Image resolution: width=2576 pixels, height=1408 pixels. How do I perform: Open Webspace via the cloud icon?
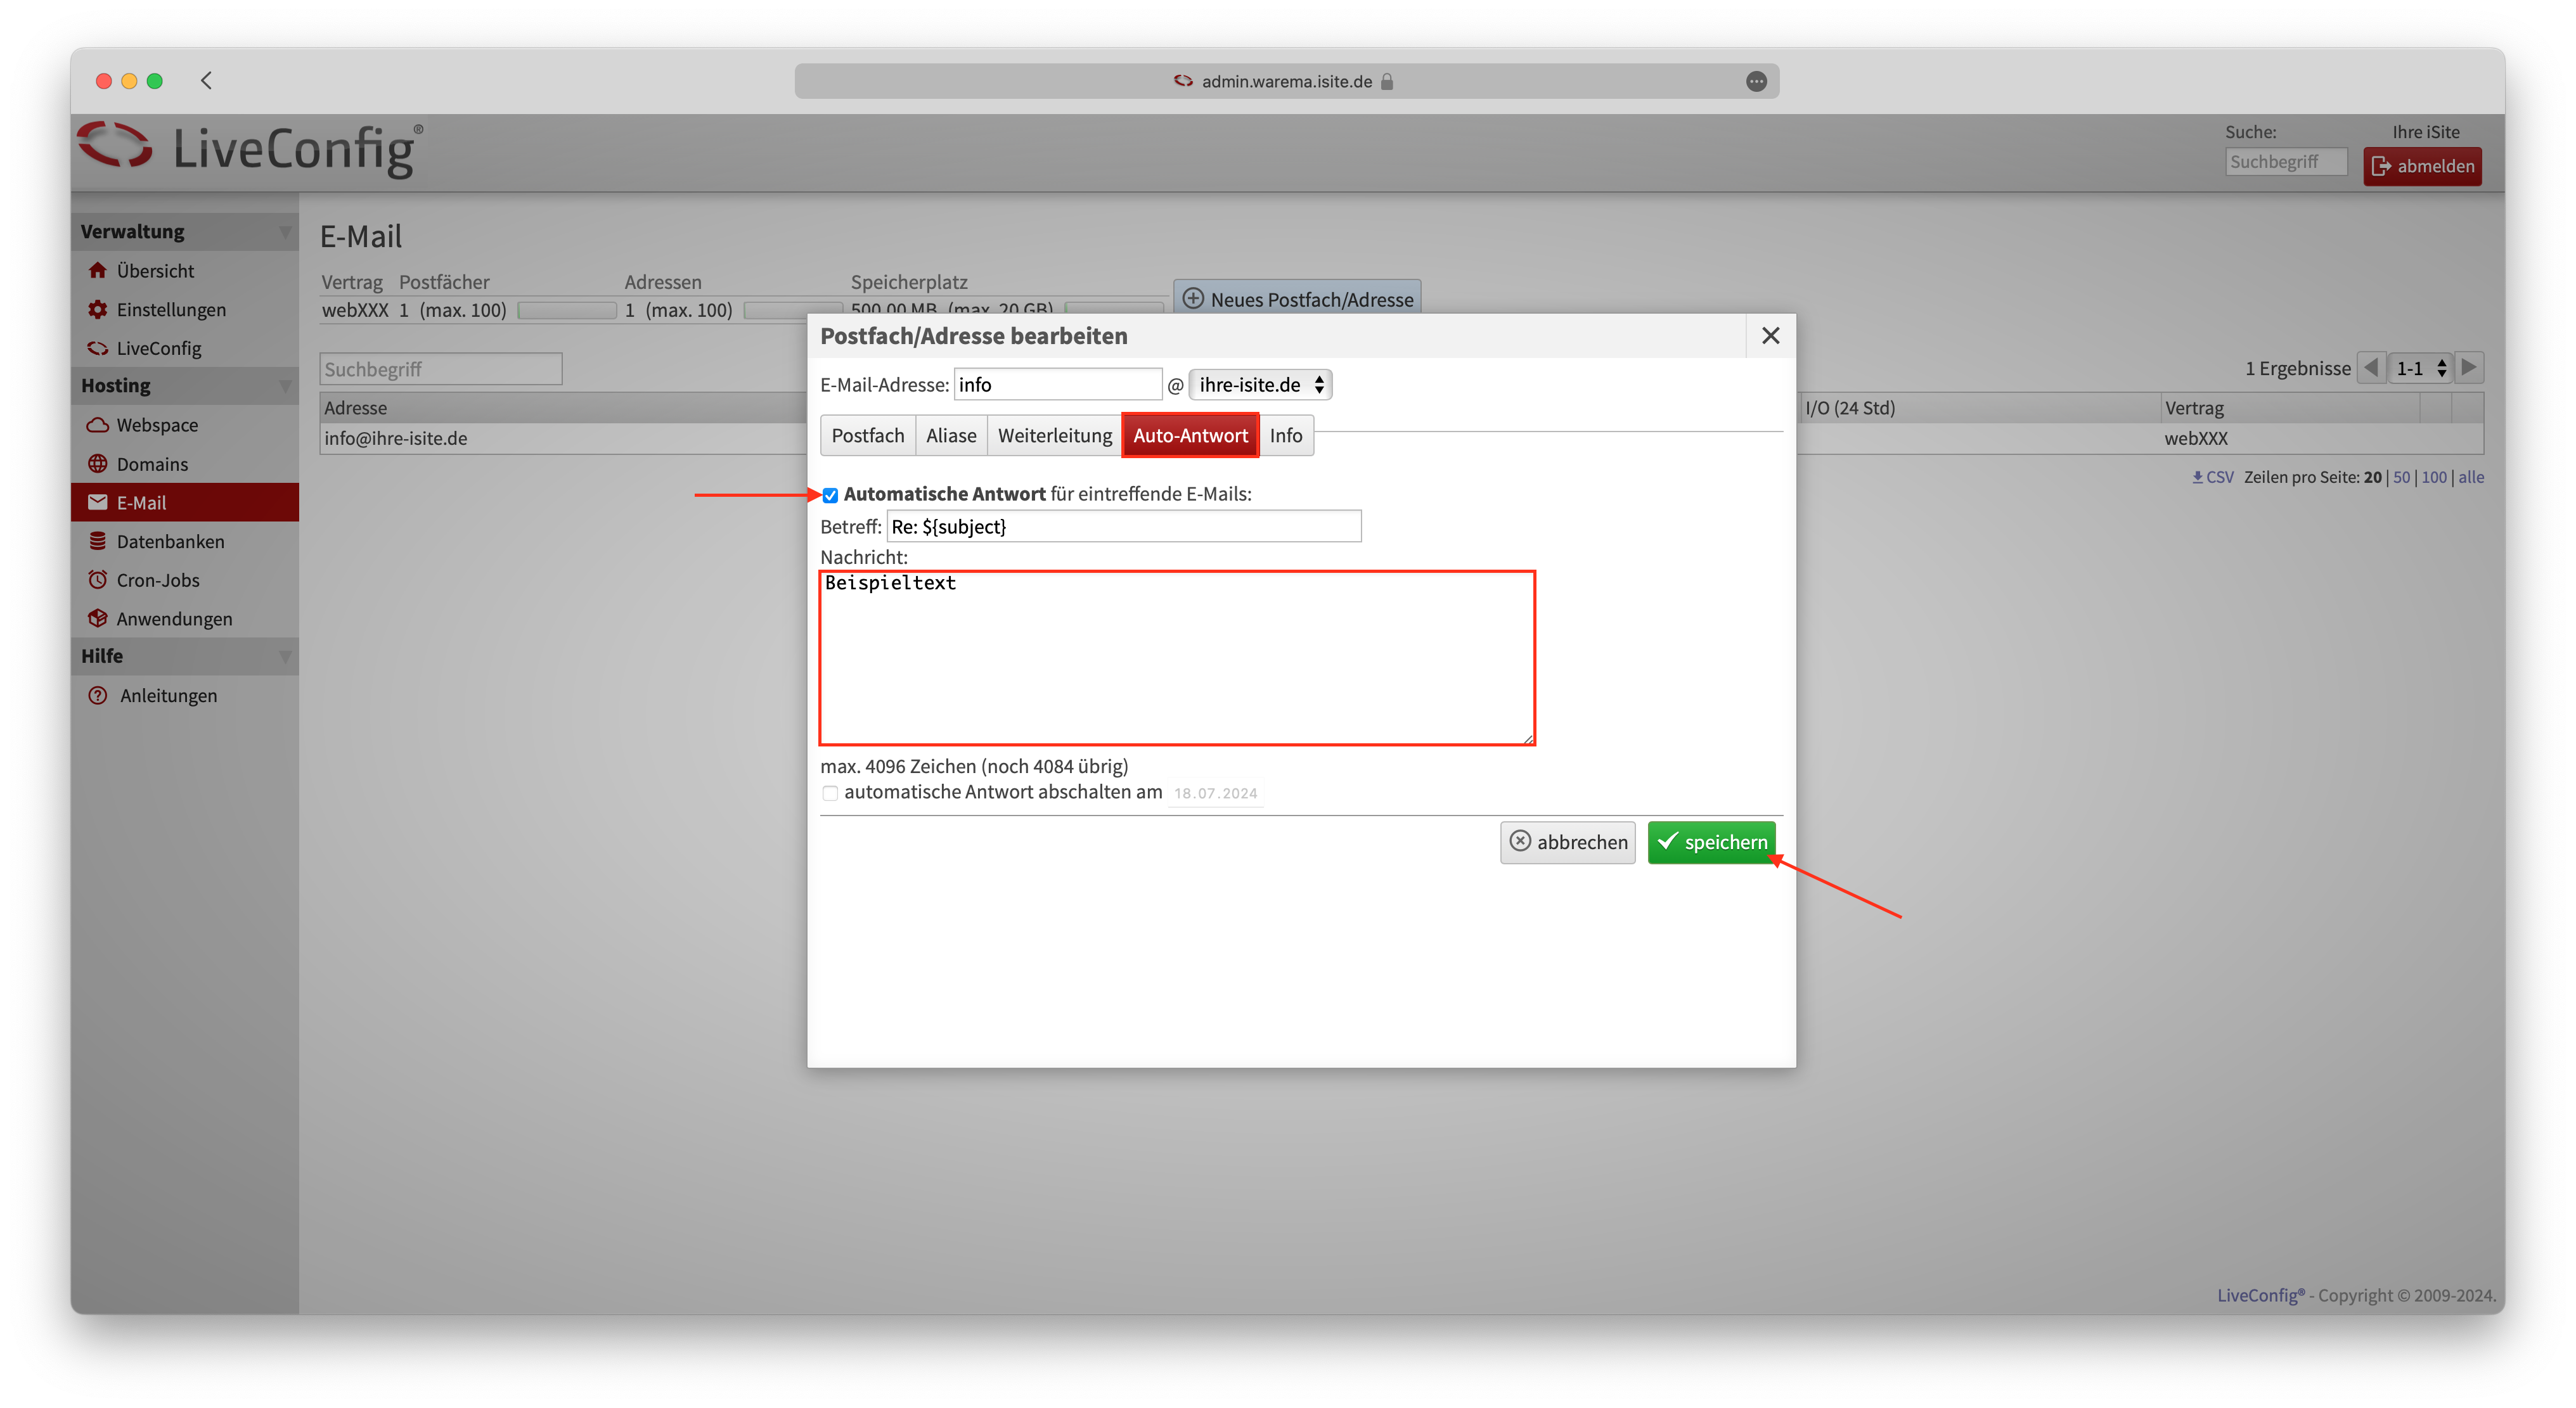pyautogui.click(x=97, y=425)
